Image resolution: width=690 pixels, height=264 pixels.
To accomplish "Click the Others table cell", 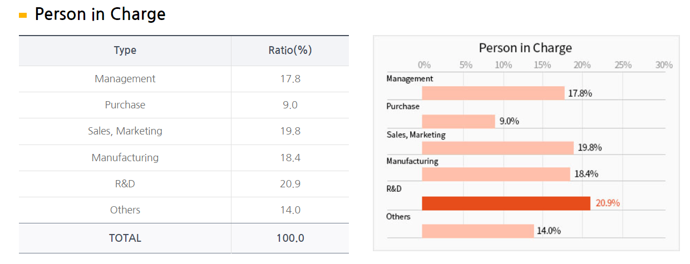I will 125,210.
